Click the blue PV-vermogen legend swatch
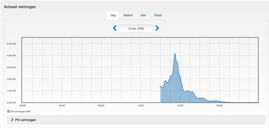This screenshot has width=269, height=128. click(8, 112)
